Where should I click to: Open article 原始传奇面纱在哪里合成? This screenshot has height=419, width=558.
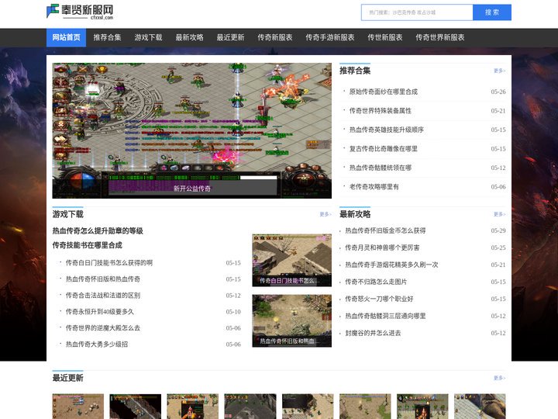click(x=384, y=92)
